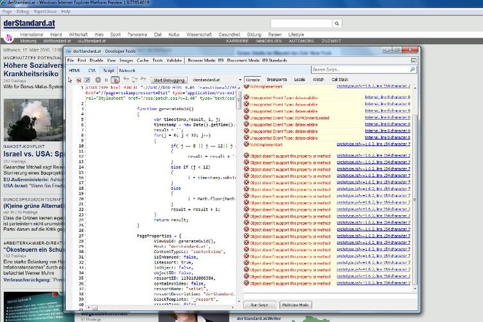Switch to the Call Stack tab
The width and height of the screenshot is (483, 322).
(339, 79)
